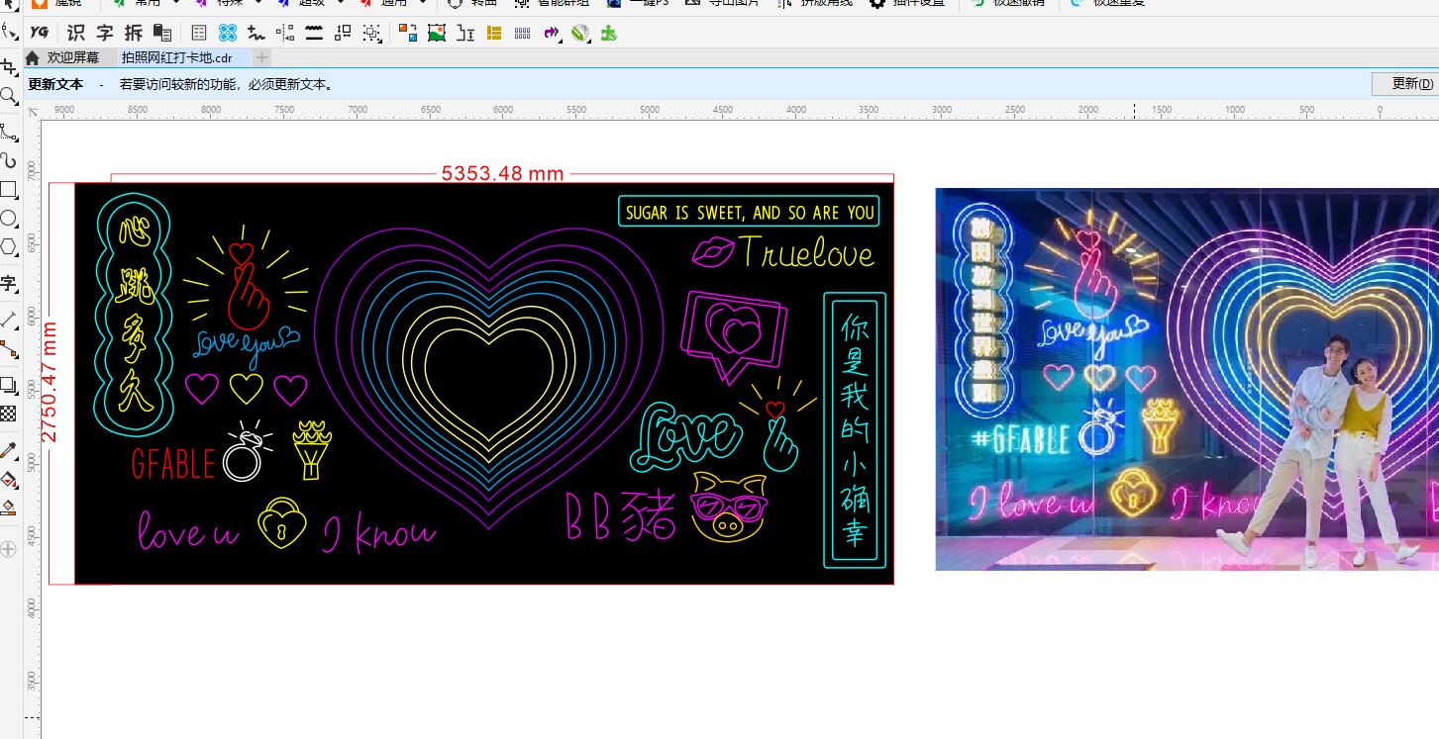Select the Text 字 tool in toolbox
The image size is (1439, 739).
click(8, 284)
